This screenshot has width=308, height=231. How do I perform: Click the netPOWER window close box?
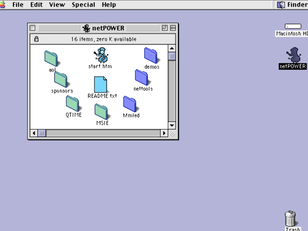(33, 28)
